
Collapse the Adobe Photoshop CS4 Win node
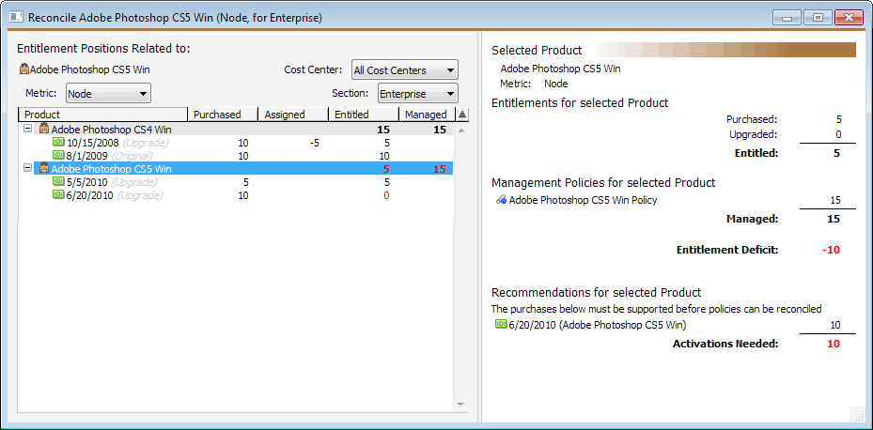pyautogui.click(x=27, y=129)
